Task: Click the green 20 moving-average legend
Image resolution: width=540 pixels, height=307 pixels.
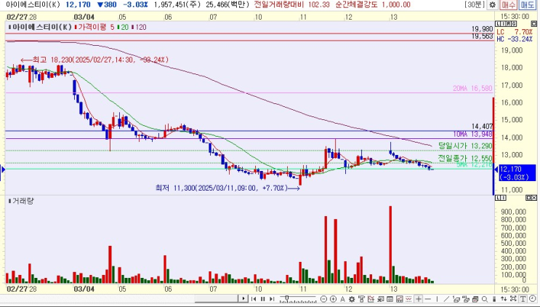Action: pos(124,27)
